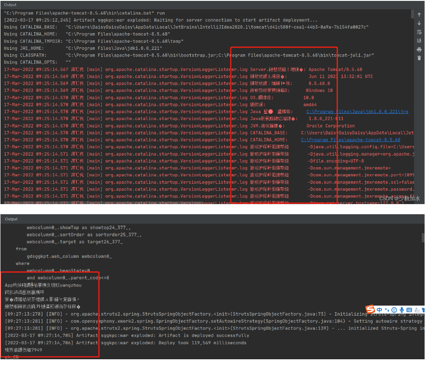This screenshot has height=365, width=425.
Task: Click 'webcolumn0_.showTop as showtop24_377_' line
Action: click(x=78, y=227)
